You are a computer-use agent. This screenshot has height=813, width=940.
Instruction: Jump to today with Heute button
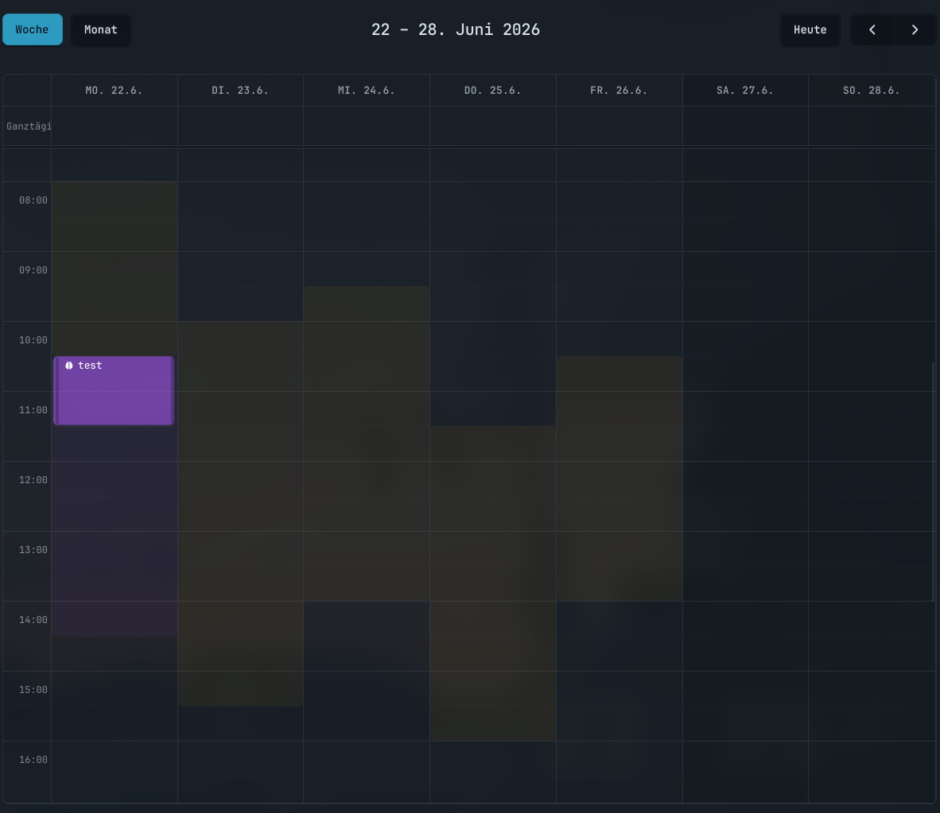810,29
